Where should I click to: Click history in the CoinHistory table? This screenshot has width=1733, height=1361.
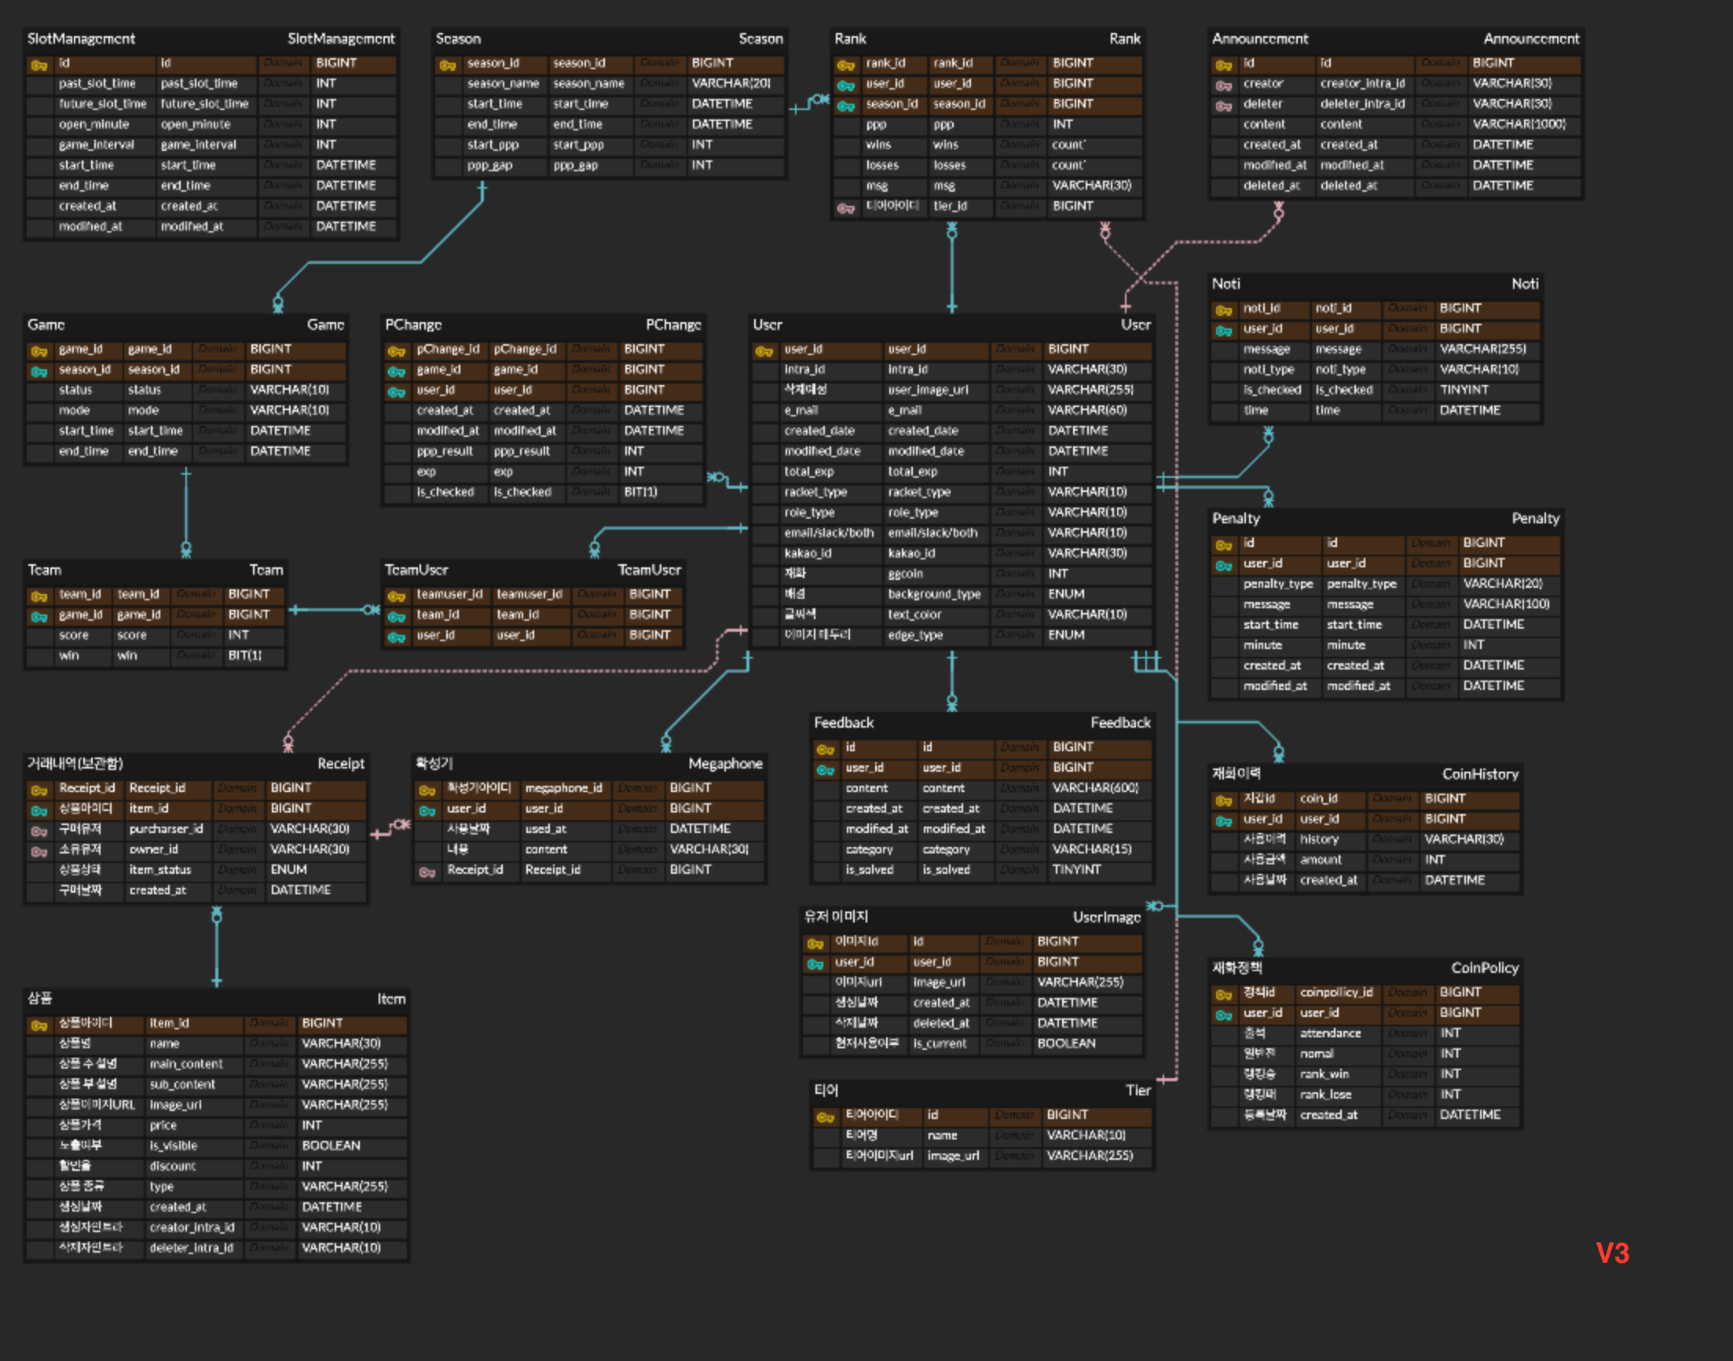click(1319, 839)
